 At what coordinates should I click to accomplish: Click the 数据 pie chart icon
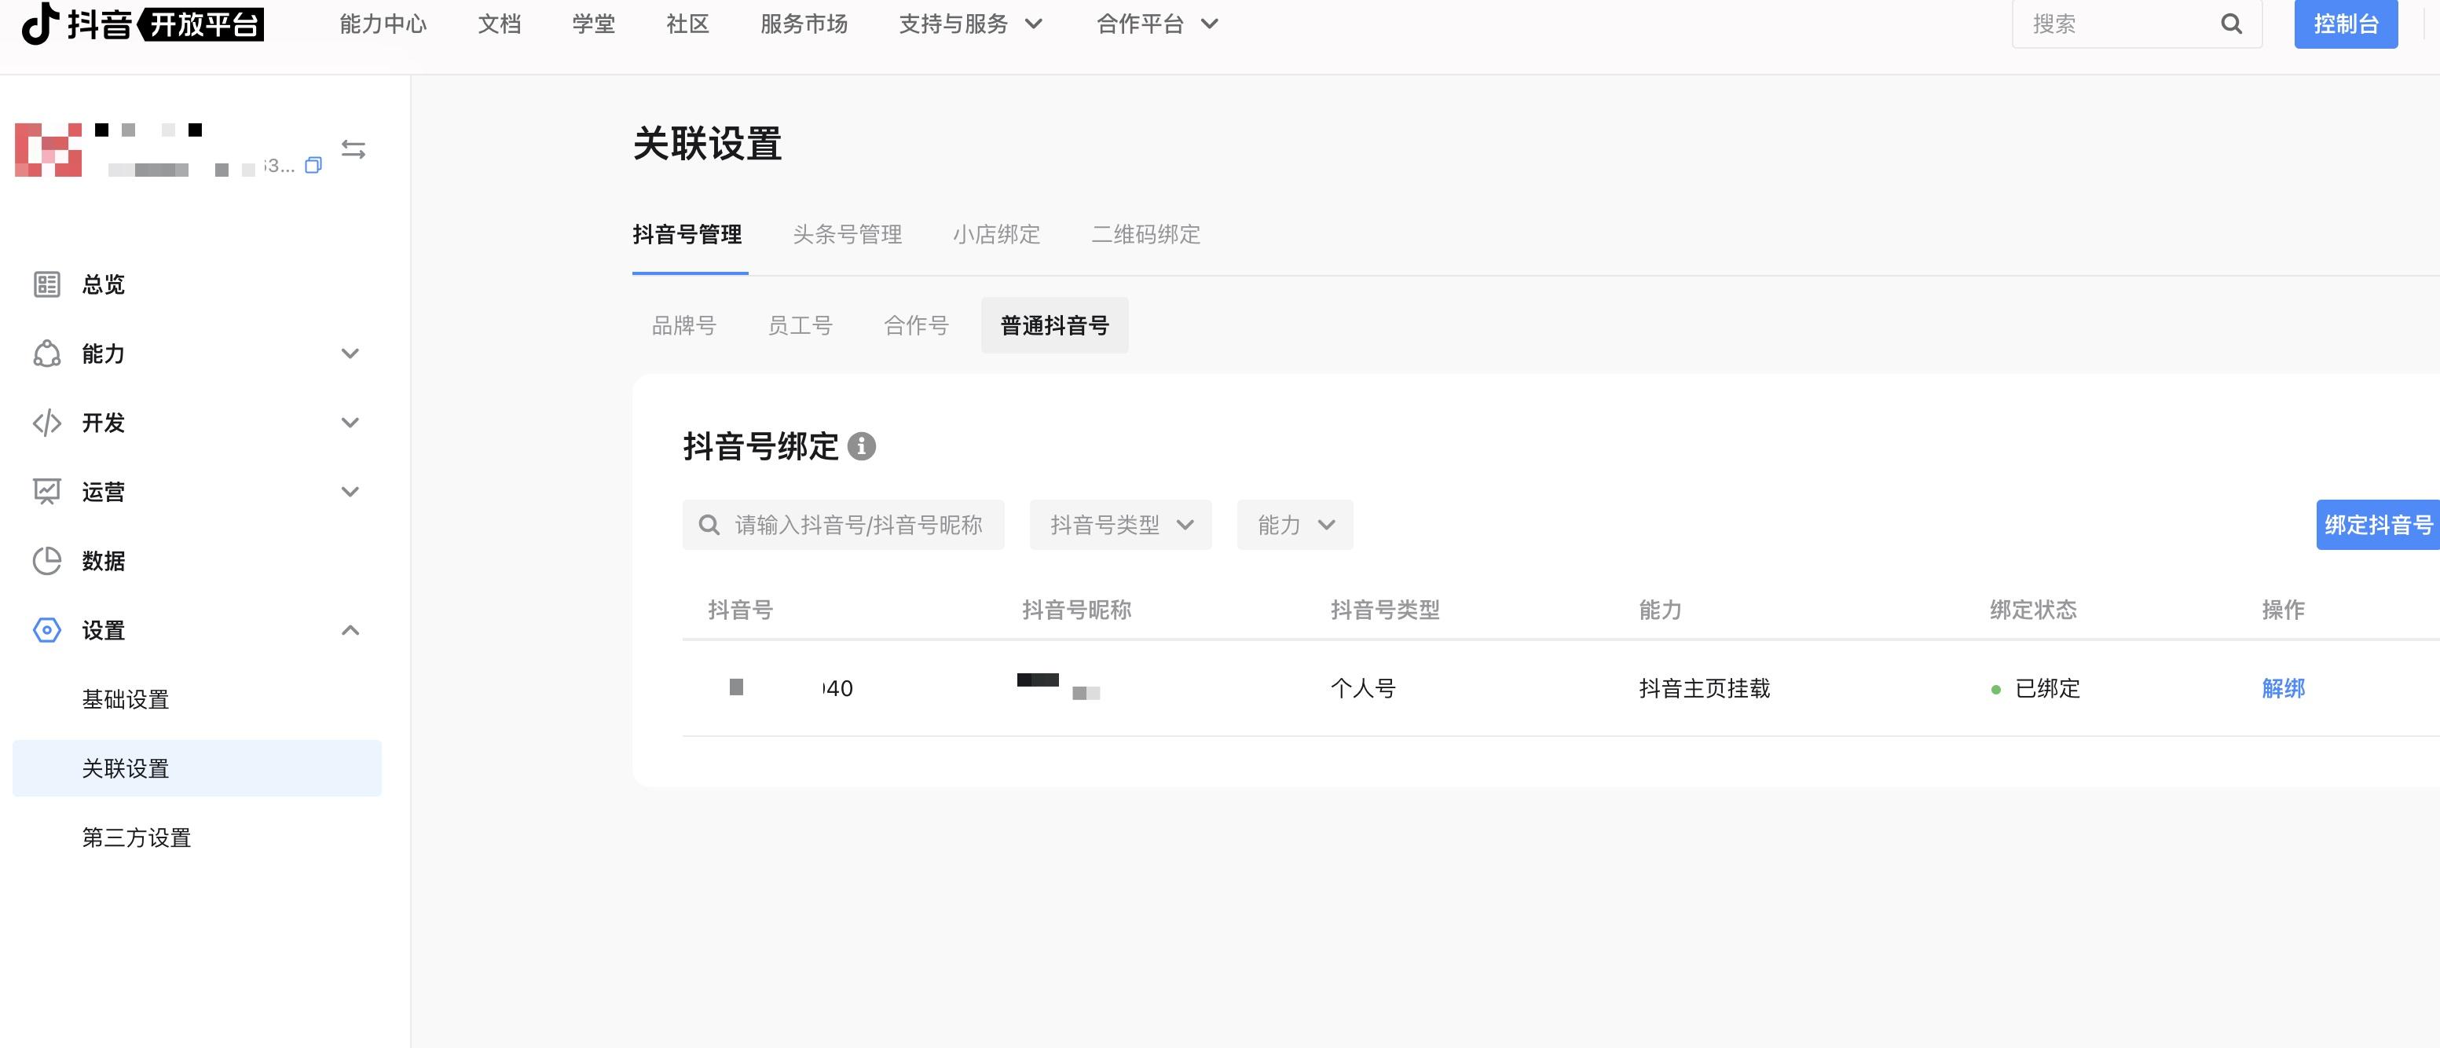click(46, 561)
